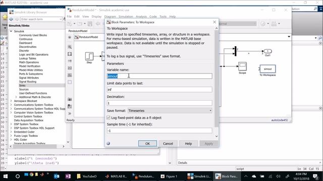Click Cortana search circle on taskbar

tap(18, 176)
